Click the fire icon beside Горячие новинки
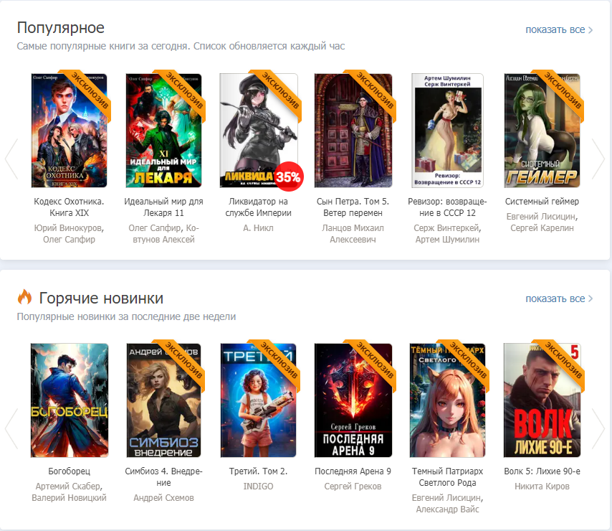612x531 pixels. tap(25, 298)
